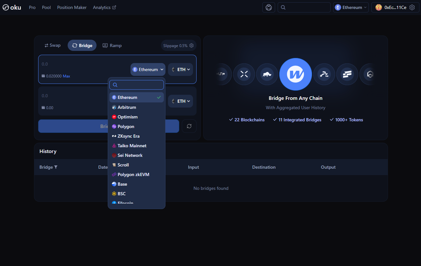Click the Bridge From Any Chain heading
The height and width of the screenshot is (266, 421).
(296, 98)
